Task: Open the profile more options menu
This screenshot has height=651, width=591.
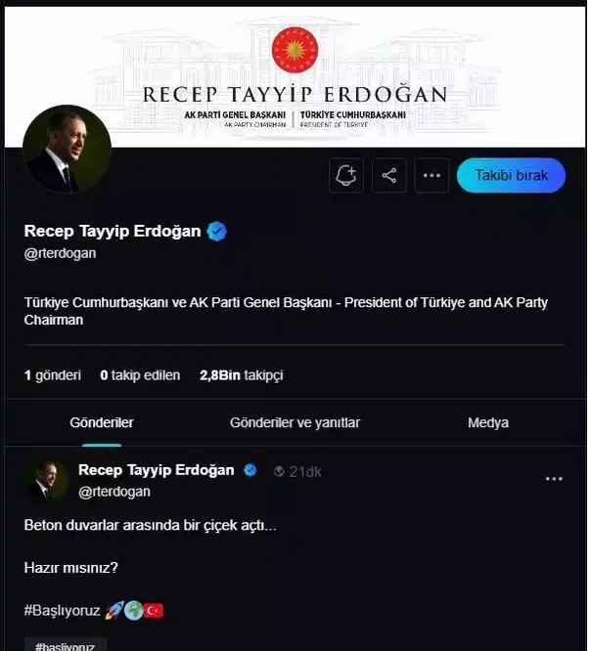Action: click(x=431, y=176)
